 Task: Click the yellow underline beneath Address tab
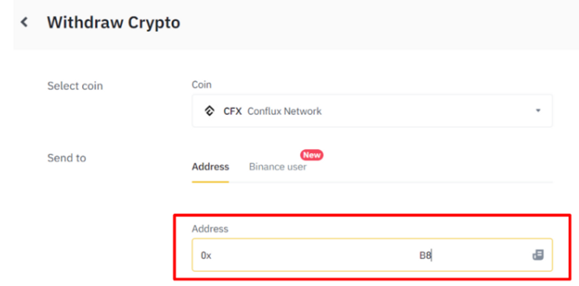pyautogui.click(x=210, y=182)
